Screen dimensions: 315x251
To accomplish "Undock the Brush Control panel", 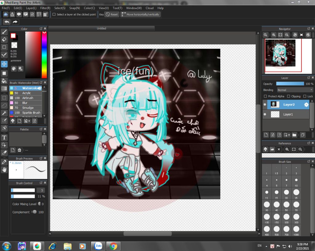I will click(41, 183).
